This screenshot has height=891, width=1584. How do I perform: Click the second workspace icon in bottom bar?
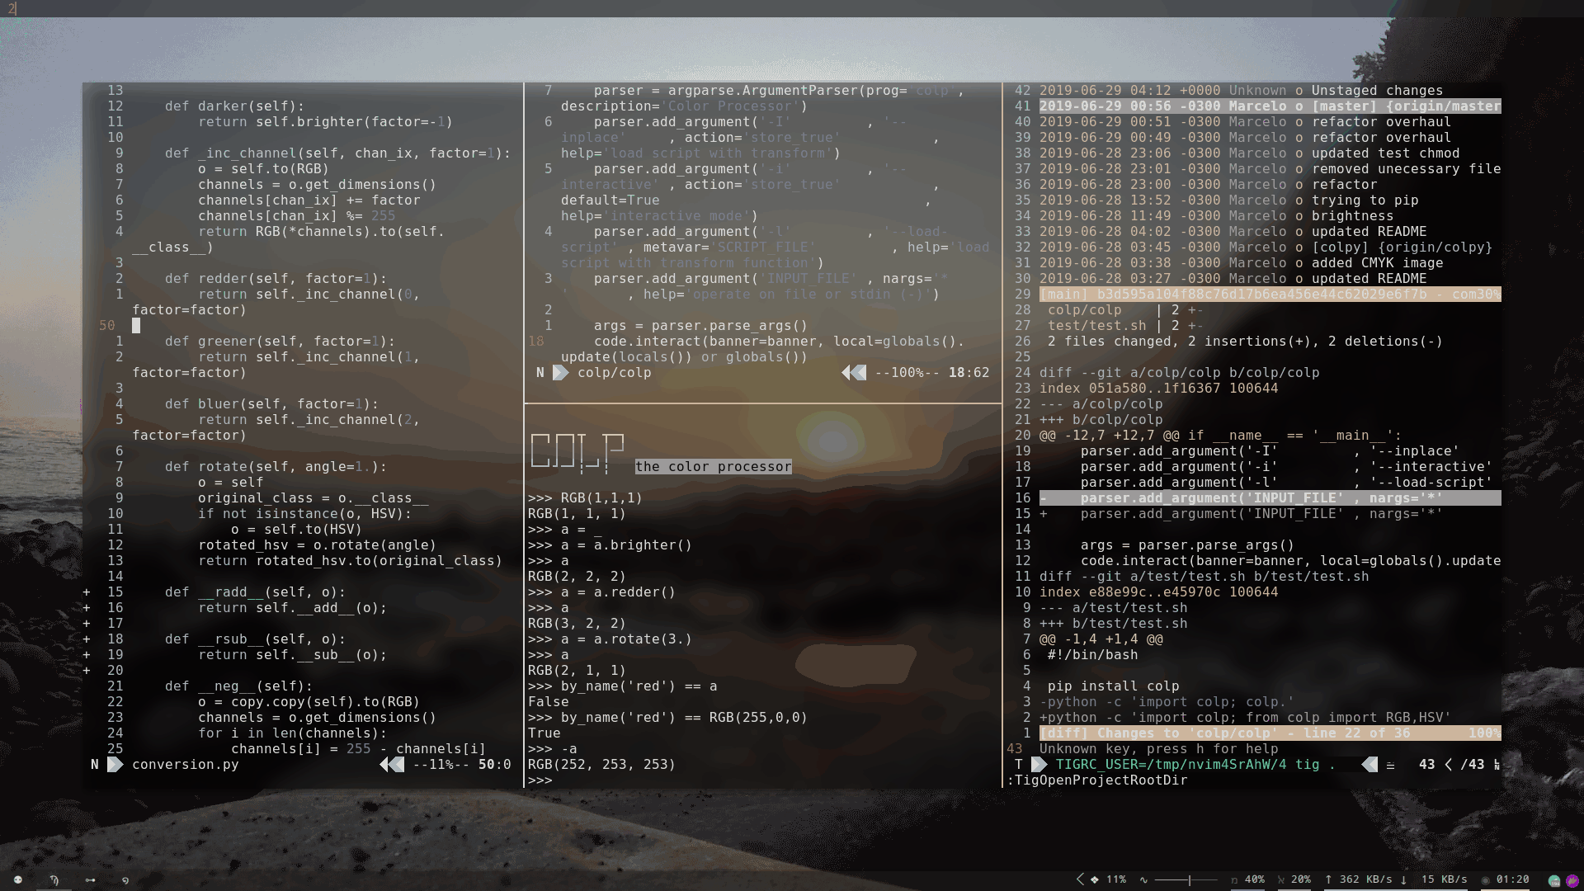coord(54,880)
